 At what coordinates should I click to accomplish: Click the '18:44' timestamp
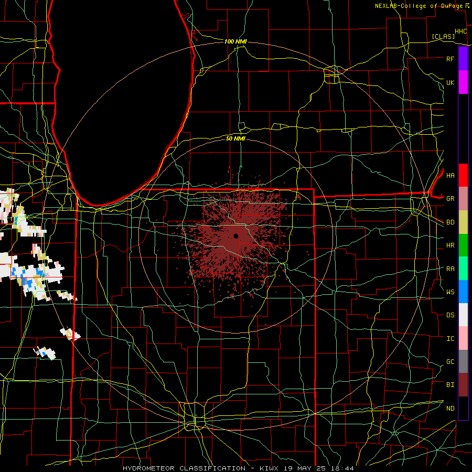(x=343, y=468)
